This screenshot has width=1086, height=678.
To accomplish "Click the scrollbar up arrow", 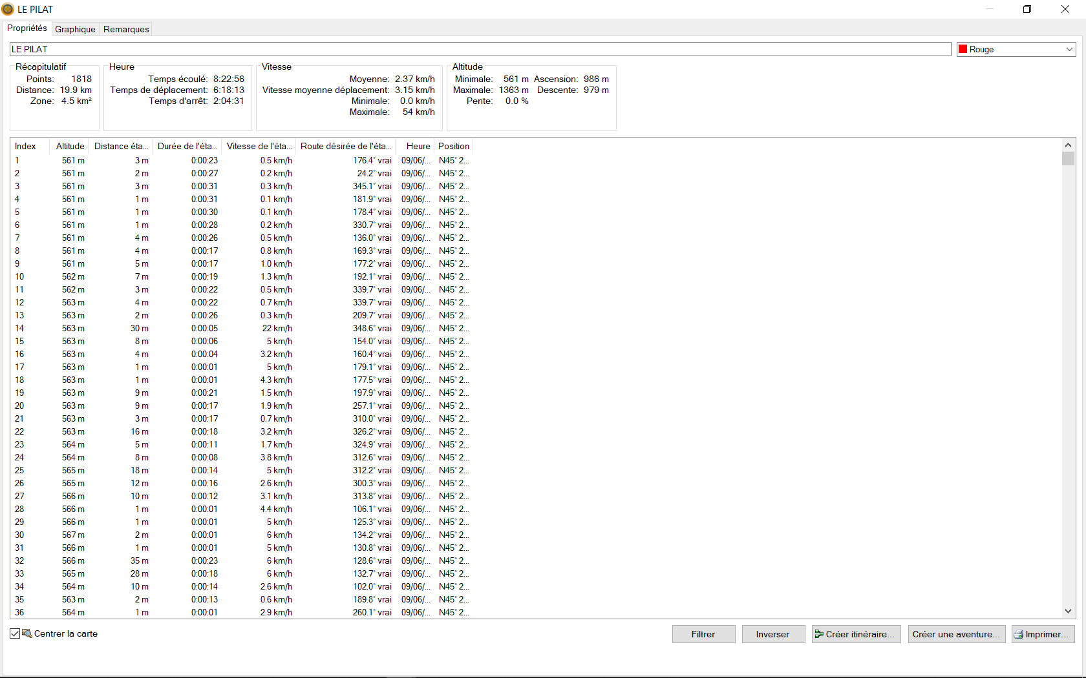I will pyautogui.click(x=1068, y=145).
